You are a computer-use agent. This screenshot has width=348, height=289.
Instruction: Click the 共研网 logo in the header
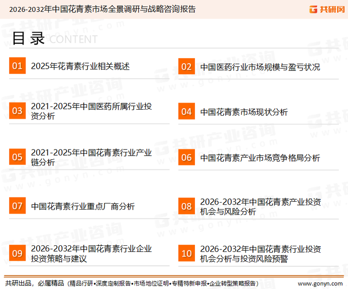[327, 9]
